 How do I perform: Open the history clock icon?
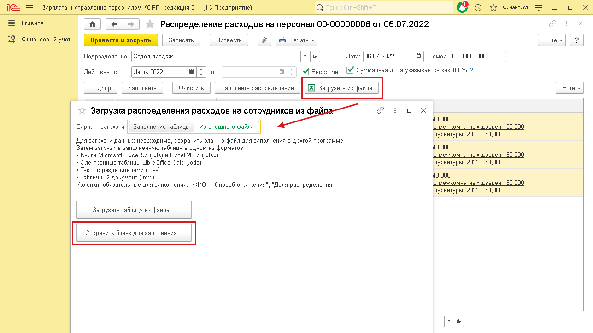478,7
